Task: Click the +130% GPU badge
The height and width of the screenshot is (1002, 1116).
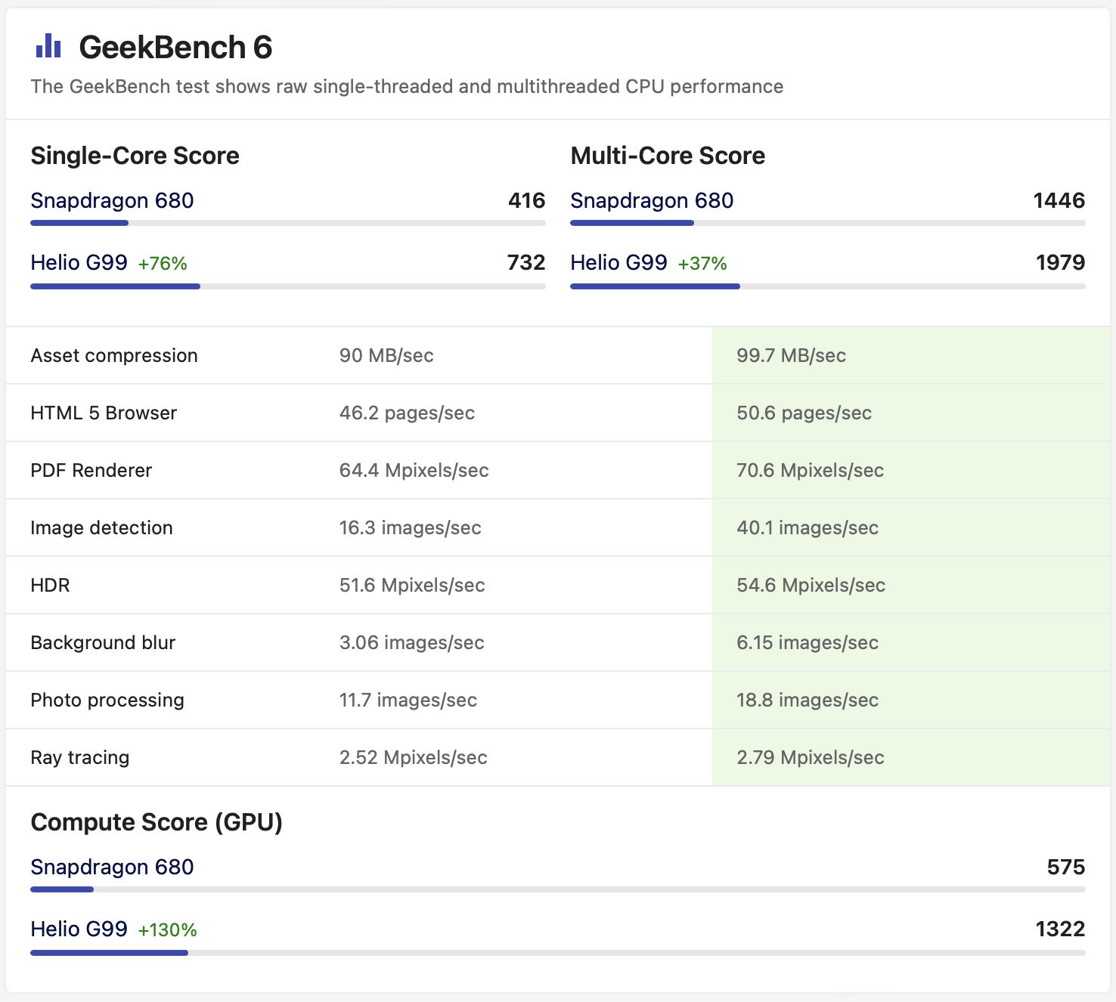Action: (167, 930)
